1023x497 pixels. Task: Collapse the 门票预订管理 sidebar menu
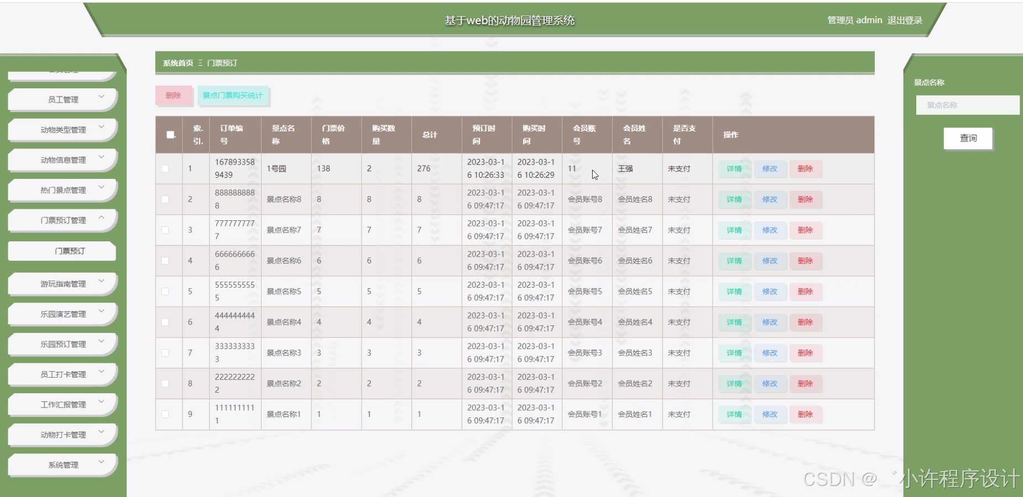[62, 220]
